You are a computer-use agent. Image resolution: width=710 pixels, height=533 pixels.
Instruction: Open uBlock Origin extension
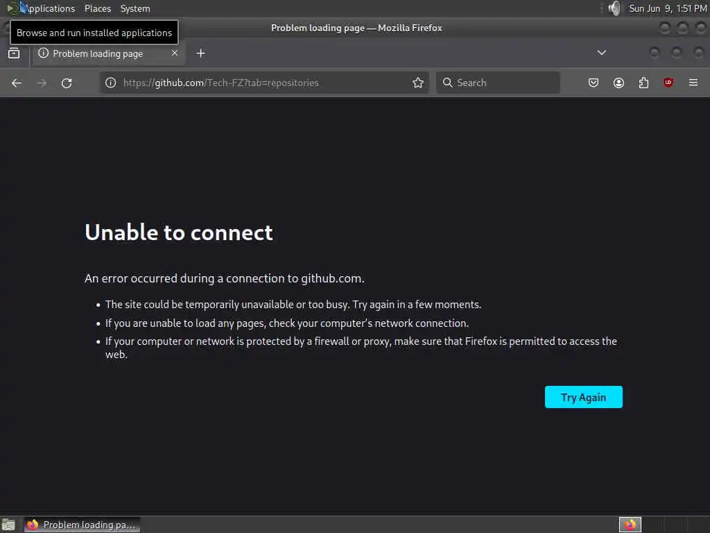tap(668, 83)
